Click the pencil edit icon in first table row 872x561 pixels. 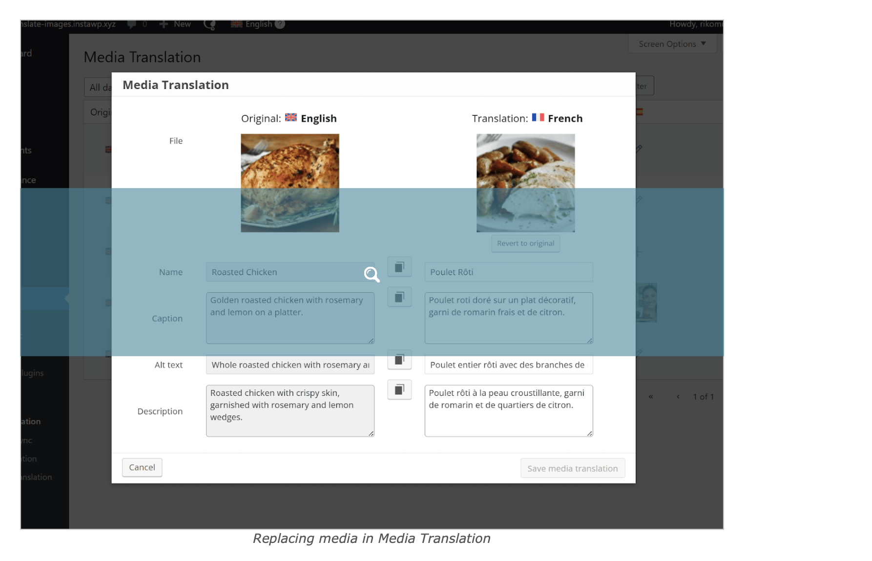(639, 149)
